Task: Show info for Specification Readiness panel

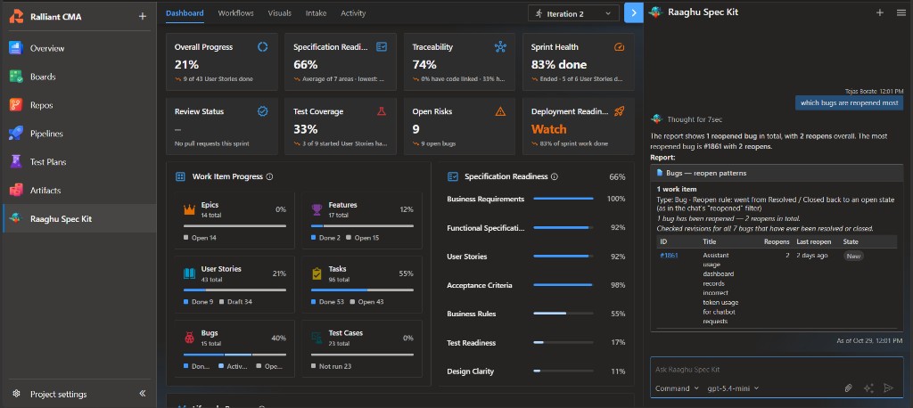Action: click(555, 176)
